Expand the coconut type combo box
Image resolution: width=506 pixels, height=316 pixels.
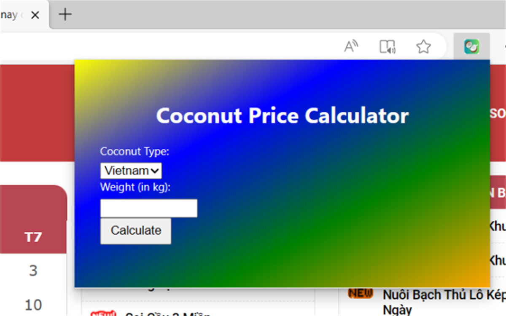tap(131, 170)
